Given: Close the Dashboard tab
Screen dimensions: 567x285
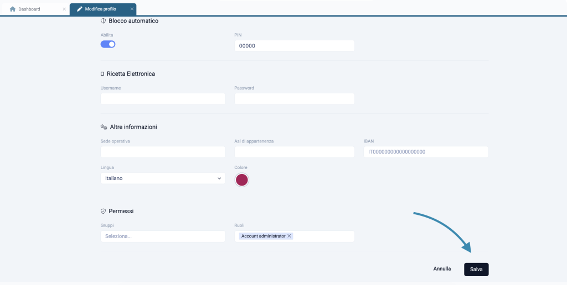Looking at the screenshot, I should pos(64,9).
